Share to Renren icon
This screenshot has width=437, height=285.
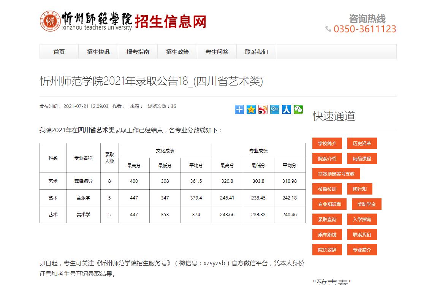click(x=286, y=109)
